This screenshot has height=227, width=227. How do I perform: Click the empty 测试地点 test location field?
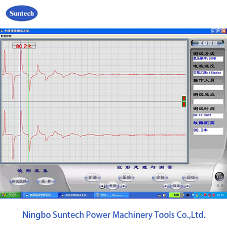(x=208, y=102)
